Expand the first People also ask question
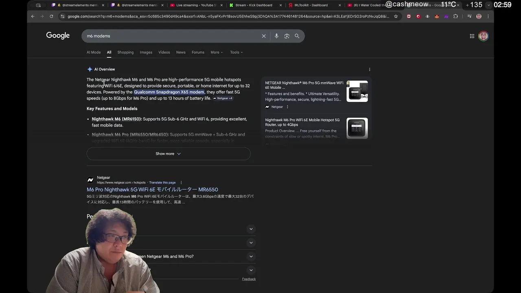The height and width of the screenshot is (293, 521). (x=251, y=229)
